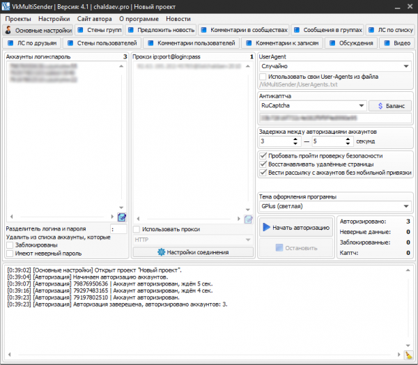Switch to the Стены групп tab
The width and height of the screenshot is (418, 365).
click(x=99, y=30)
